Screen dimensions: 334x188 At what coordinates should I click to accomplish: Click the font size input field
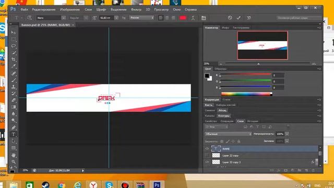[106, 18]
